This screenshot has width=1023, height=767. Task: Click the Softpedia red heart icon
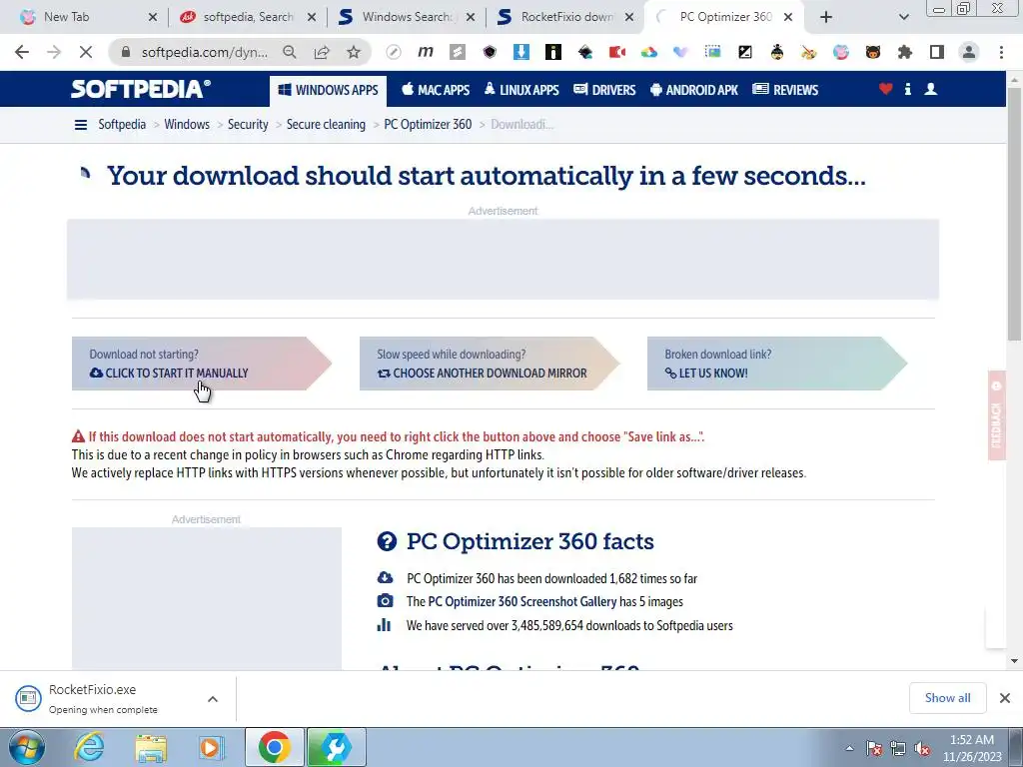pos(885,89)
